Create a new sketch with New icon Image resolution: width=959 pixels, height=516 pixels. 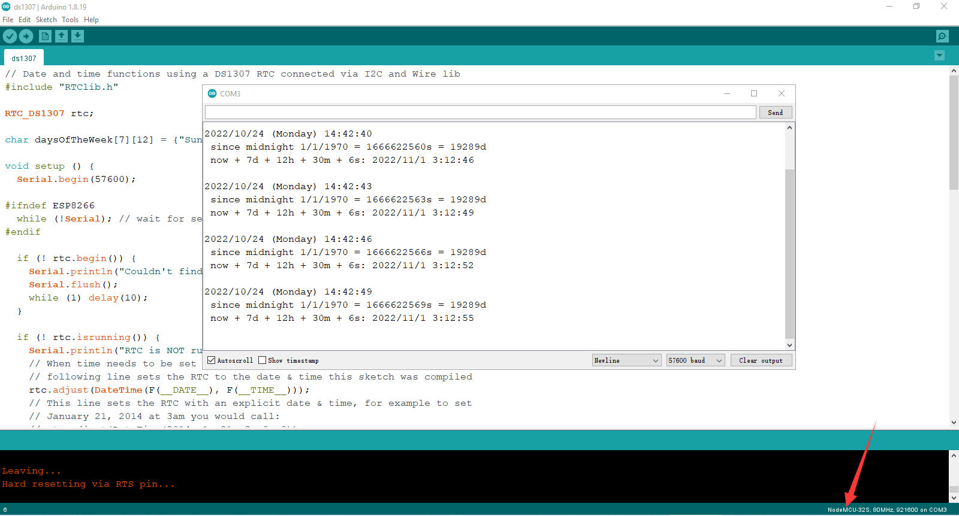point(45,37)
